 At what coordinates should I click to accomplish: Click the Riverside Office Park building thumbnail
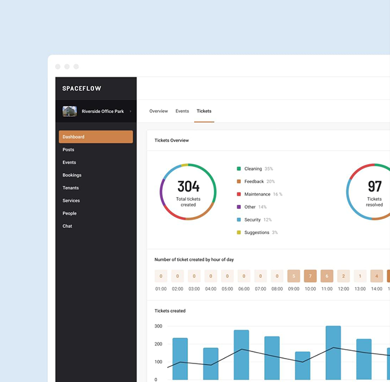pos(69,111)
